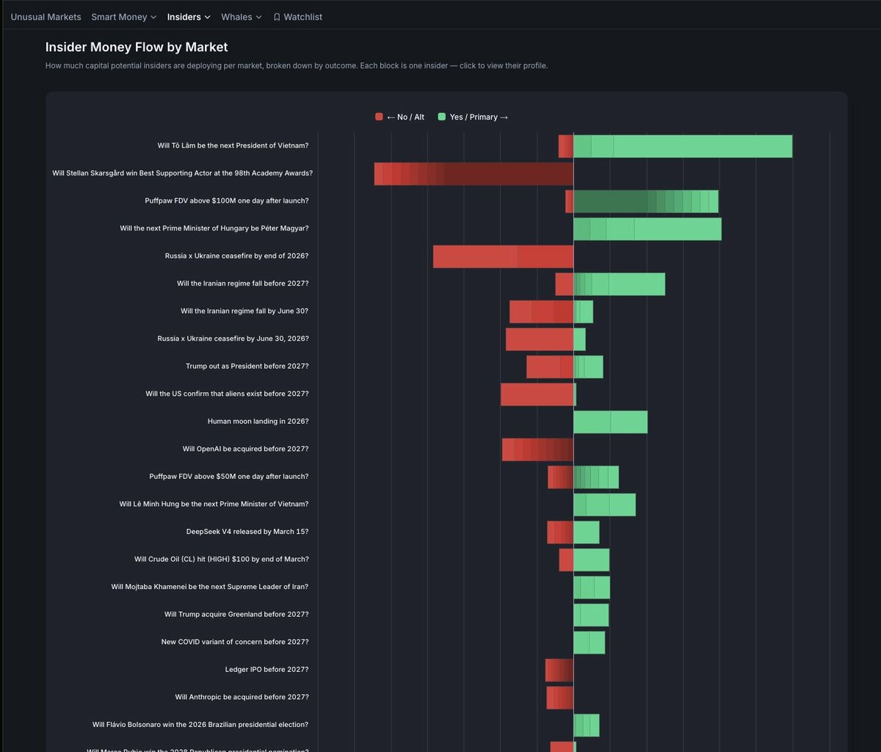Expand the Insiders dropdown menu
Viewport: 881px width, 752px height.
188,17
